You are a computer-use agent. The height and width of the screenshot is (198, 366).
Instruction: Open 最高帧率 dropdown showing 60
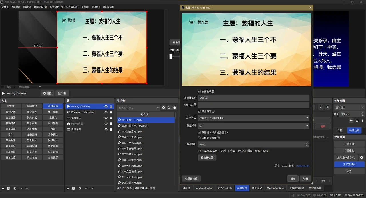[x=253, y=126]
